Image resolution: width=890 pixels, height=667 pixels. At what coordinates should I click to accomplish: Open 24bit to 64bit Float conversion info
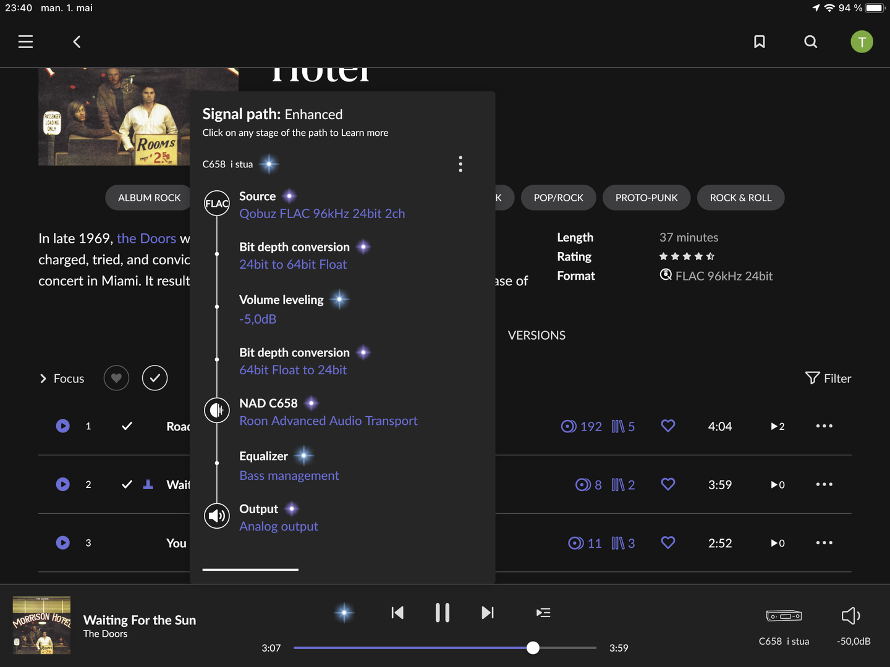click(293, 264)
